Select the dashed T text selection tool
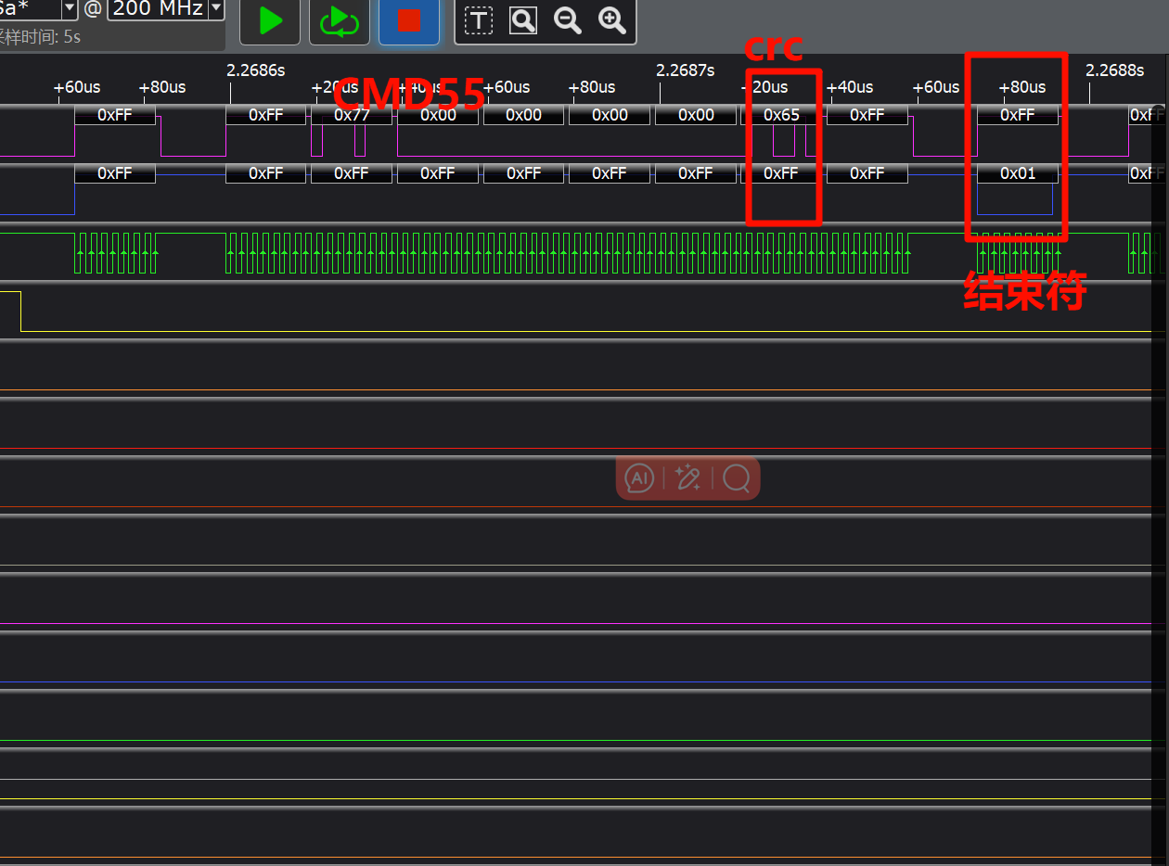 point(479,21)
